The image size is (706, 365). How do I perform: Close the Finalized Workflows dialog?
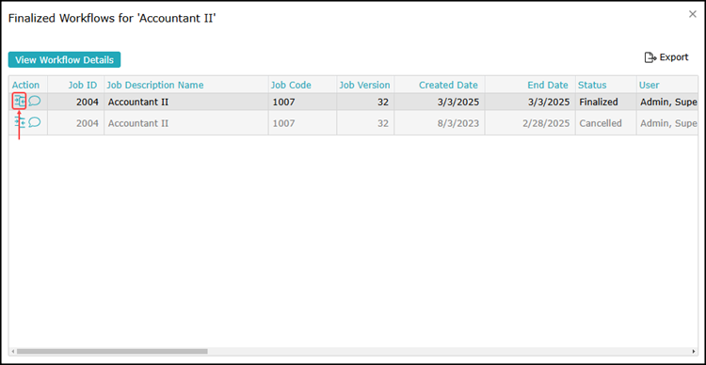pos(693,14)
